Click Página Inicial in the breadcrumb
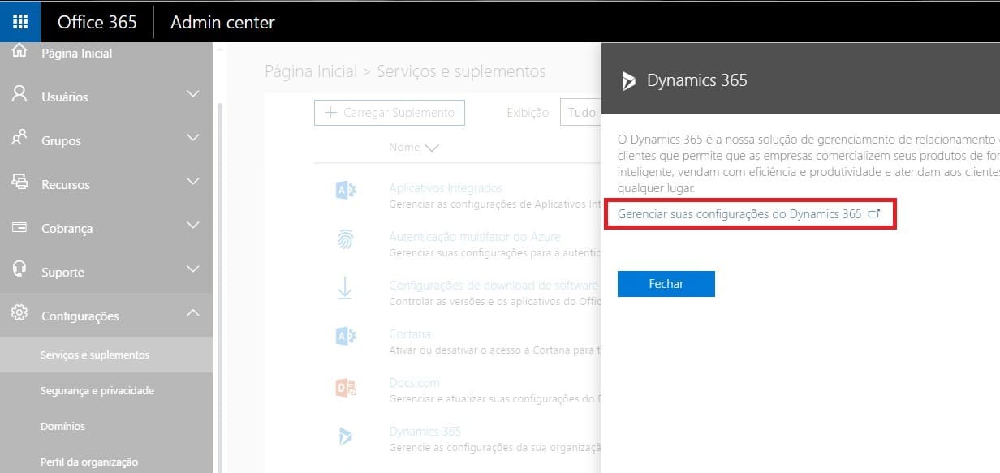Viewport: 1000px width, 473px height. (x=311, y=71)
